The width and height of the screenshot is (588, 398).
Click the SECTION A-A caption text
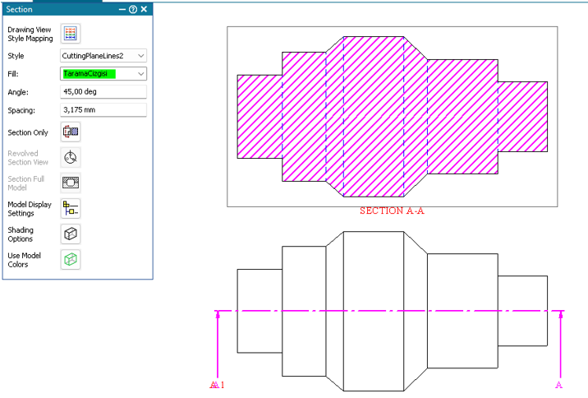[x=392, y=211]
